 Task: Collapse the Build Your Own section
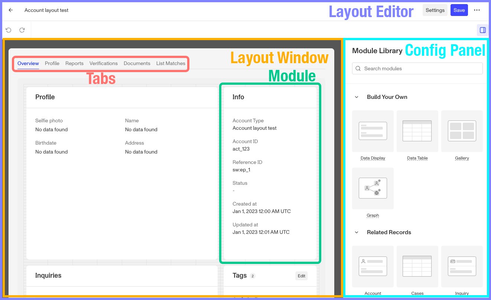tap(357, 97)
